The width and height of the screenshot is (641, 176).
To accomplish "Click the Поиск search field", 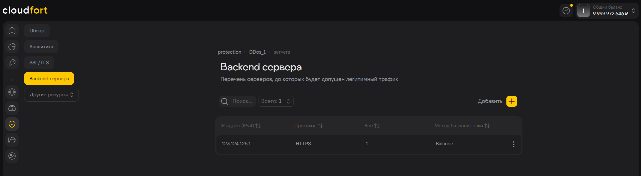I will [242, 101].
